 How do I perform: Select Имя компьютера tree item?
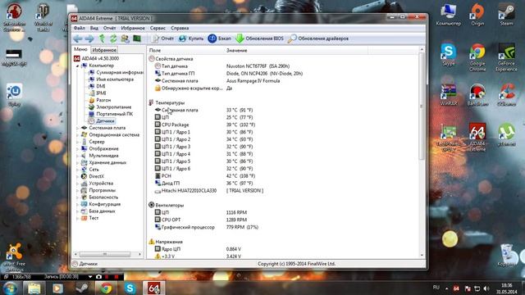click(x=111, y=79)
